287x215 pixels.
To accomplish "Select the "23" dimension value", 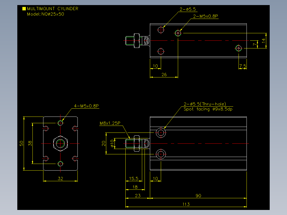I will [x=138, y=196].
